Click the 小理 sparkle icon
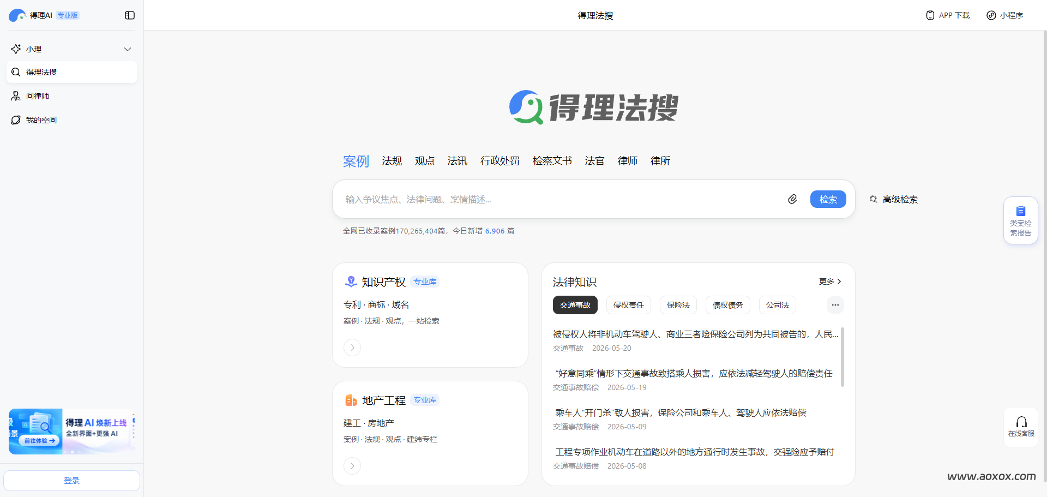Screen dimensions: 1047x497 [x=16, y=49]
